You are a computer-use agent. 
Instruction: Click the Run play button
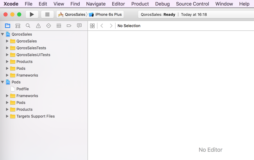tap(32, 14)
